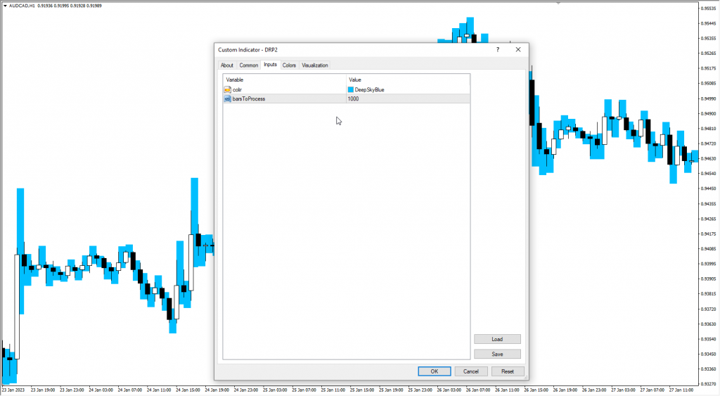Click the AUDCAD,H1 chart menu arrow
Screen dimensions: 720x396
click(x=5, y=6)
